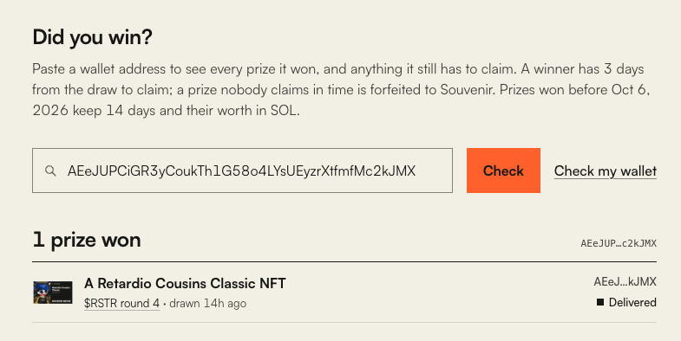Click the word Souvenir in the description
This screenshot has width=681, height=341.
467,90
